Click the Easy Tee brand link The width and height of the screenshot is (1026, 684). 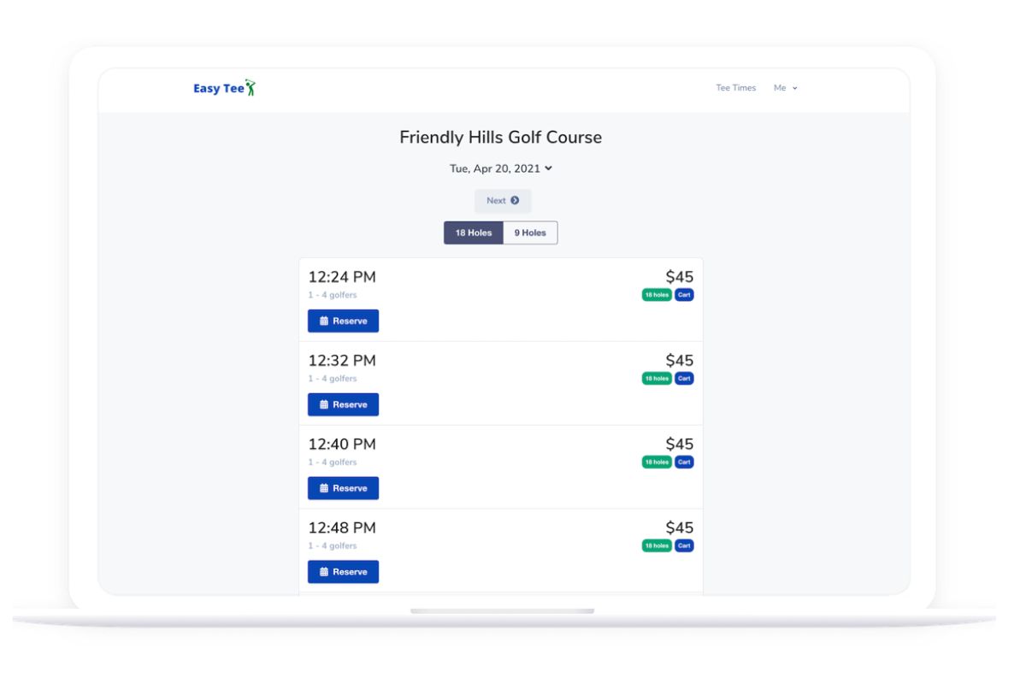coord(221,88)
